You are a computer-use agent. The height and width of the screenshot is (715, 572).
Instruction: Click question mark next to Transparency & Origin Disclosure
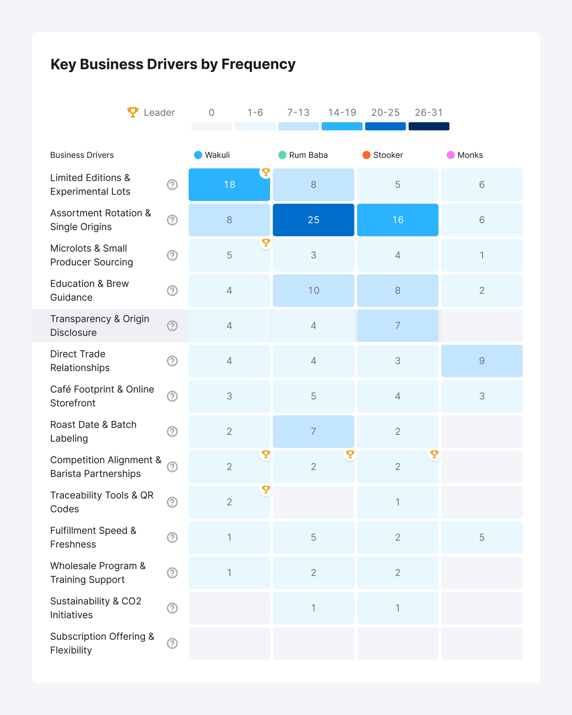point(173,326)
